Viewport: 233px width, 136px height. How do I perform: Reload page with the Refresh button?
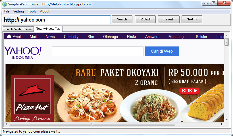click(x=169, y=19)
